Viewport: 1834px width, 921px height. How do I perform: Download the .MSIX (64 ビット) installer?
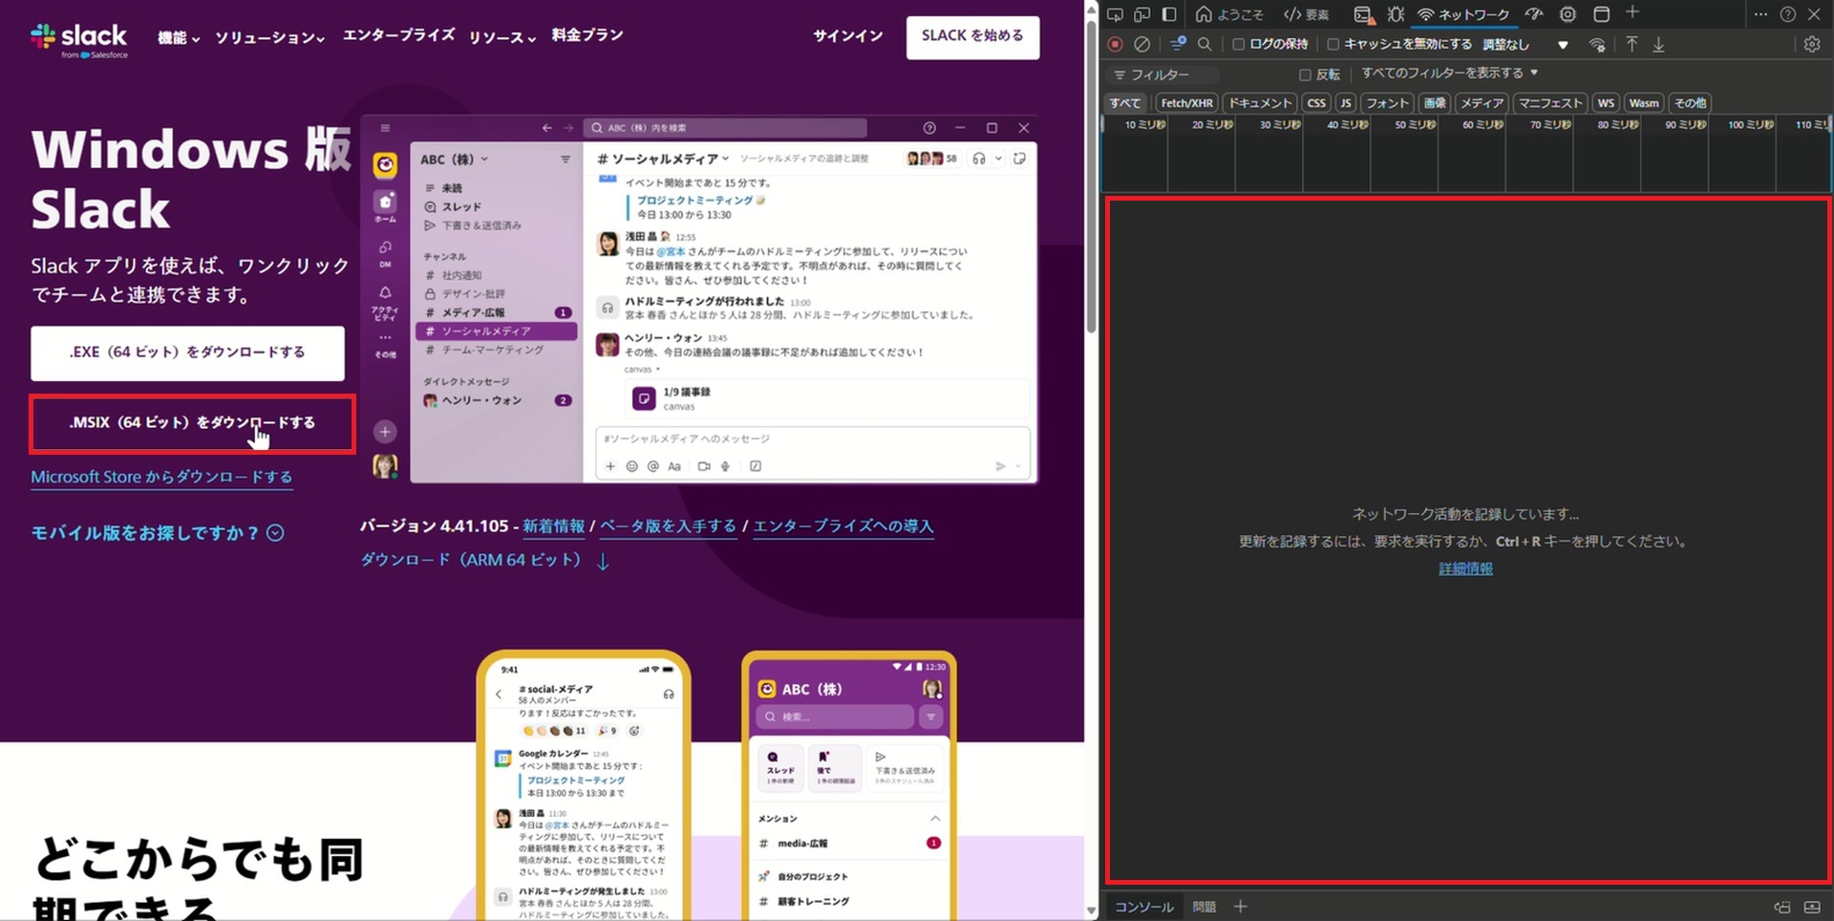pyautogui.click(x=192, y=423)
